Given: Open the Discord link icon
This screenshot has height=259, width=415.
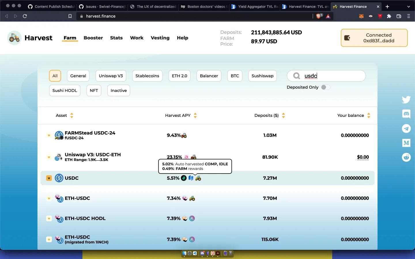Looking at the screenshot, I should pos(406,114).
